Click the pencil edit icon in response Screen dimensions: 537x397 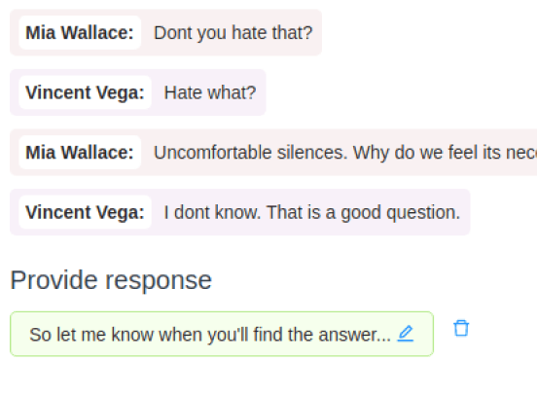click(405, 334)
